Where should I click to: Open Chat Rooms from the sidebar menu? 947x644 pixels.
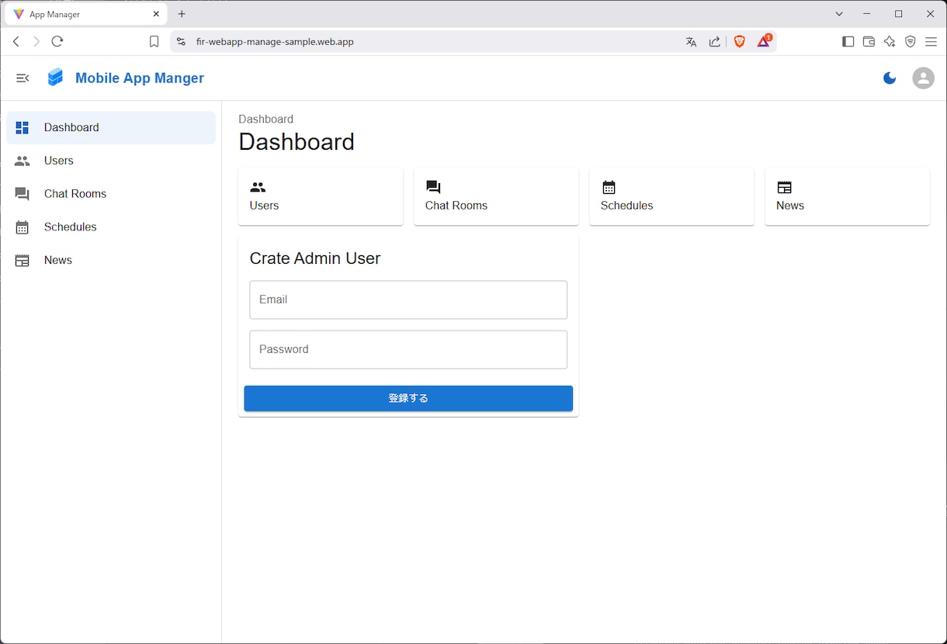tap(111, 194)
